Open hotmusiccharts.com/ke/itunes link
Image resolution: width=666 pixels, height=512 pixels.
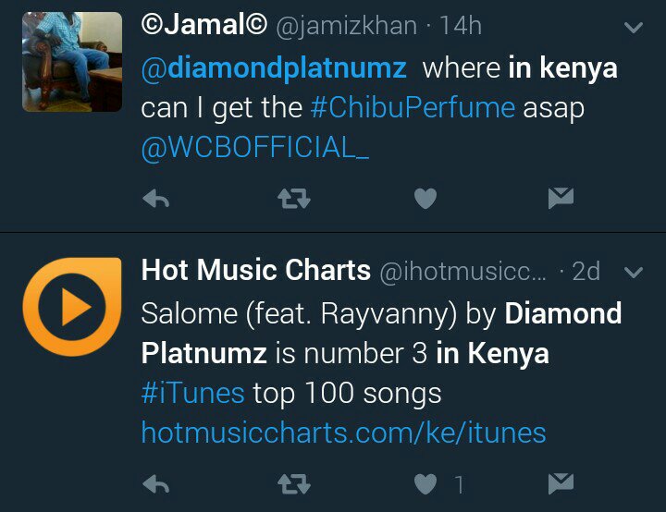tap(343, 432)
